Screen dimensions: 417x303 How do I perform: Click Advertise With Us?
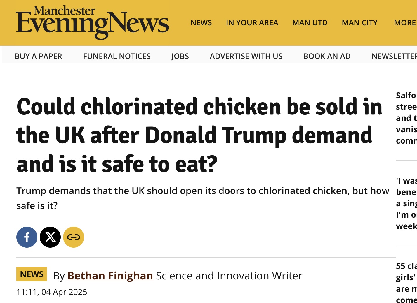pyautogui.click(x=246, y=56)
